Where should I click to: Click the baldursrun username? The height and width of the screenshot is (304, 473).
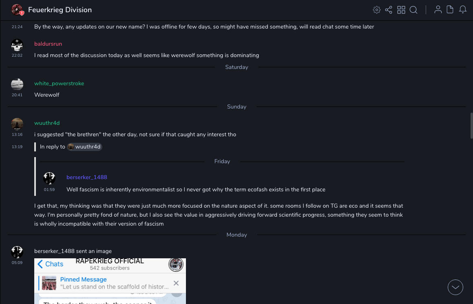pos(48,44)
